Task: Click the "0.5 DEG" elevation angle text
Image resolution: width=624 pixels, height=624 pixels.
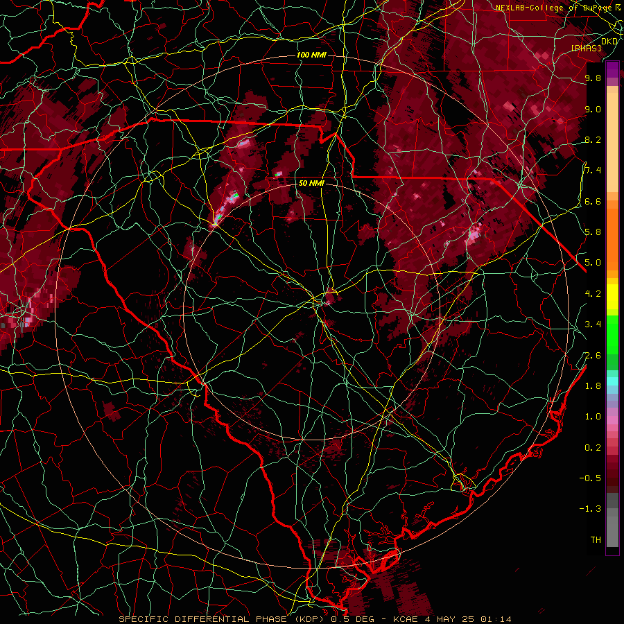Action: 352,619
